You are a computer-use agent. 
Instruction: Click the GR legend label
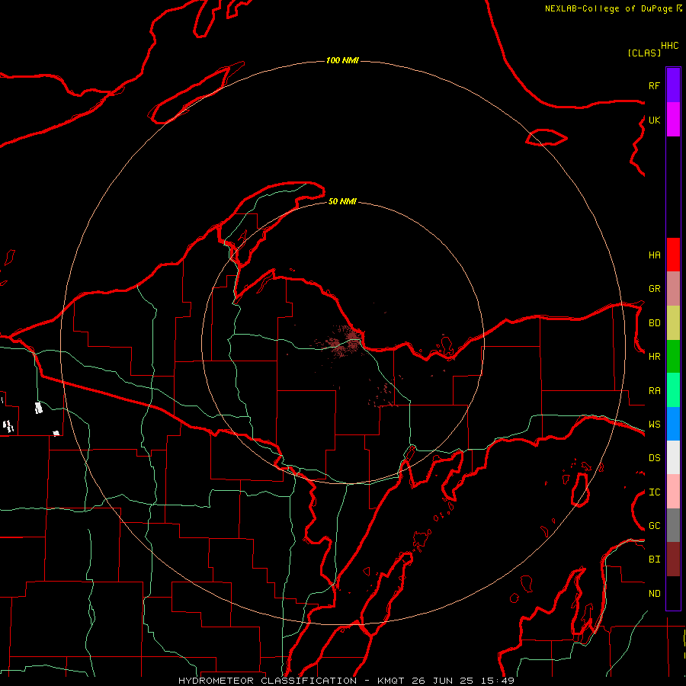click(654, 289)
